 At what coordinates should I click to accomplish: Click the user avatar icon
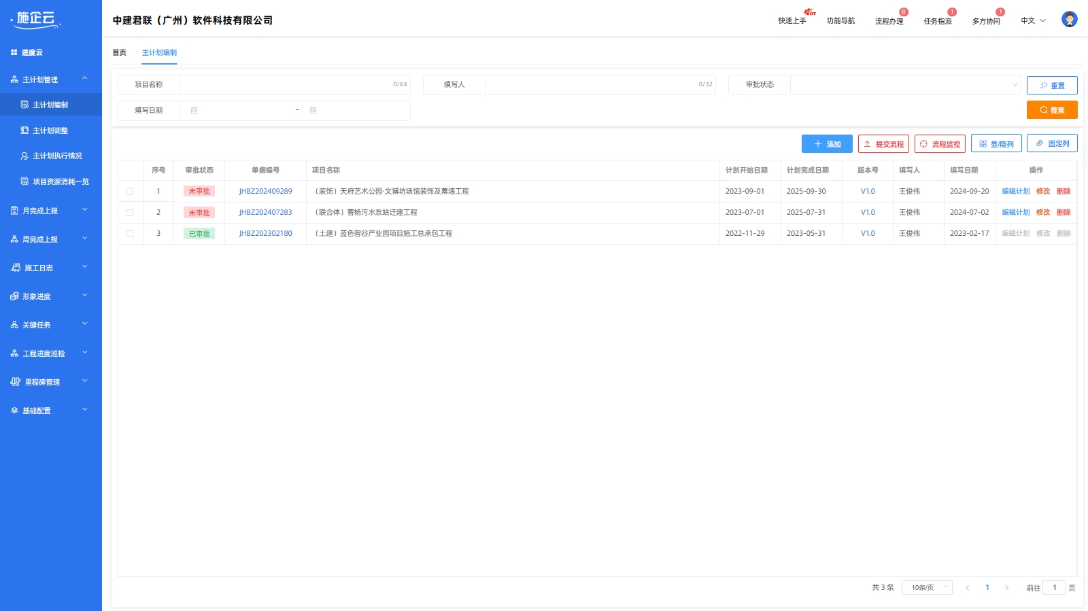click(x=1069, y=20)
